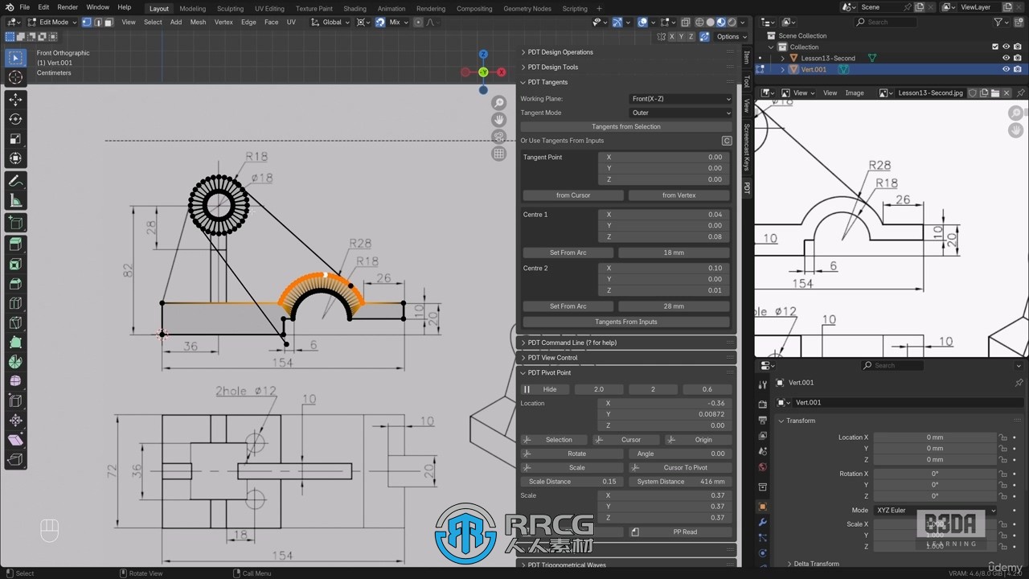This screenshot has height=579, width=1029.
Task: Select the Select Box tool
Action: click(x=15, y=58)
